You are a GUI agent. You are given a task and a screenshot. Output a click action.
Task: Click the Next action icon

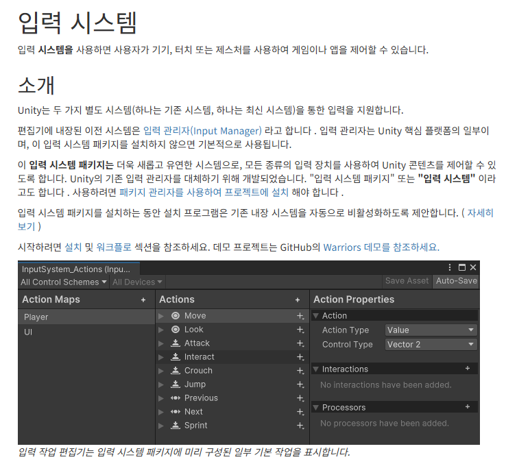(x=176, y=412)
